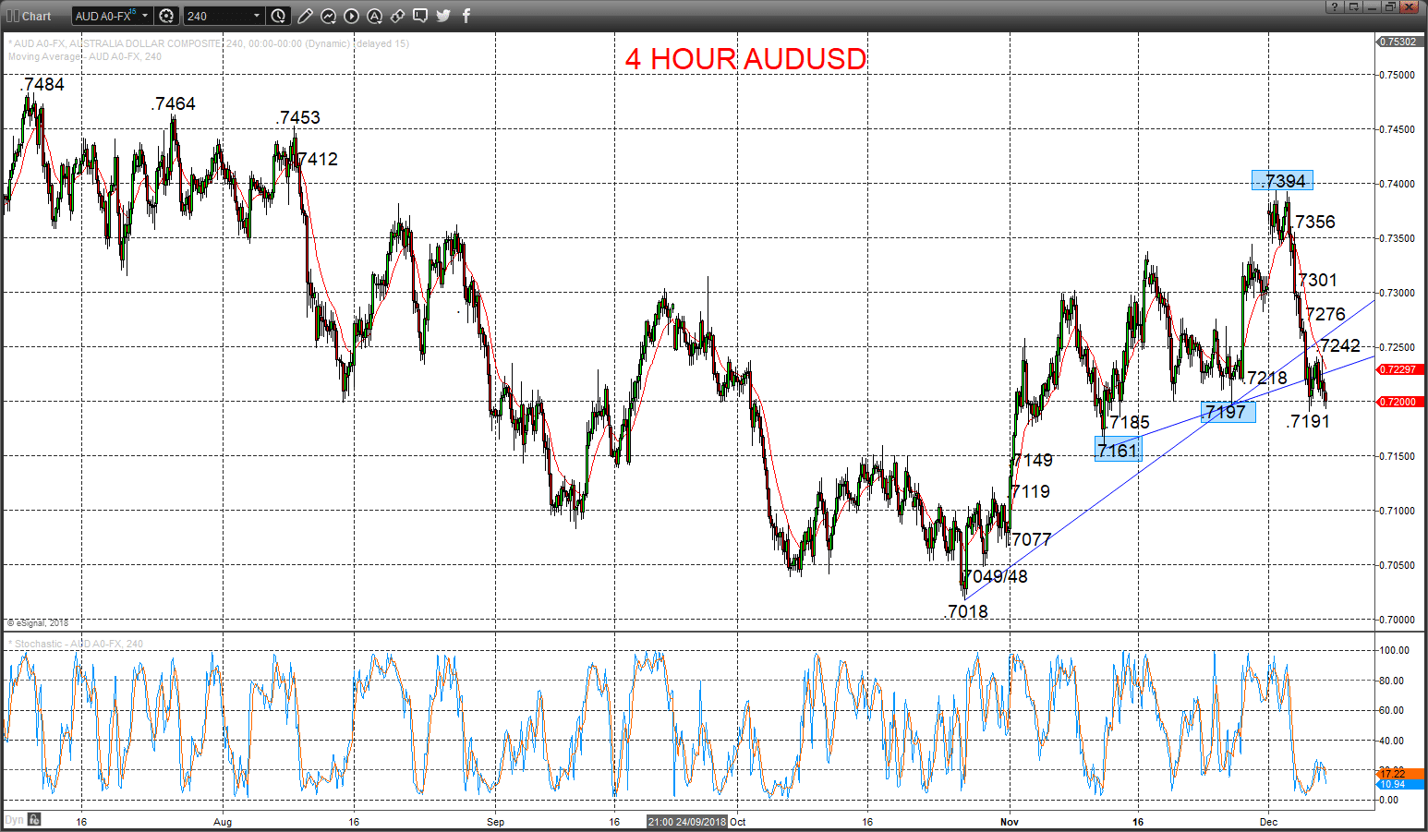The image size is (1428, 832).
Task: Select the 7394 highlighted price label
Action: [x=1282, y=181]
